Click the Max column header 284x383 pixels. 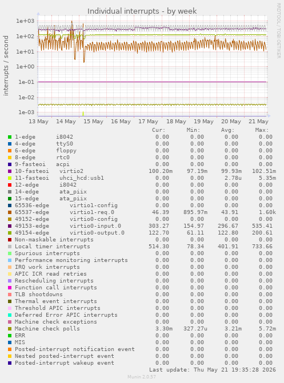coord(262,130)
